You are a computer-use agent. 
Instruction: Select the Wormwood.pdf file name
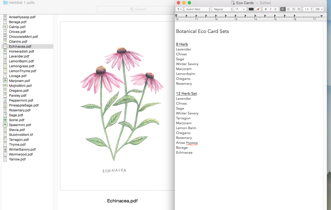[21, 154]
